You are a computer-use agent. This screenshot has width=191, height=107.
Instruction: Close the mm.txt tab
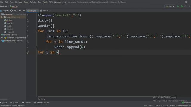click(x=50, y=11)
